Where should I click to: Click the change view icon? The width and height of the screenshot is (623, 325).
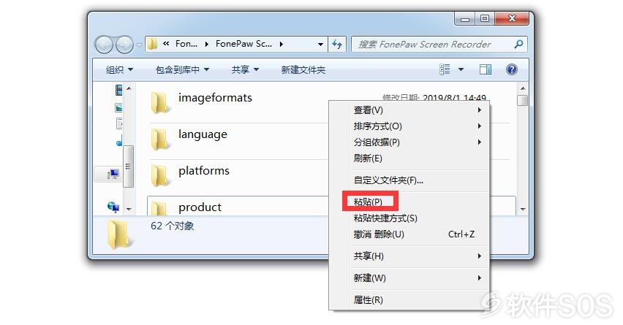[445, 69]
